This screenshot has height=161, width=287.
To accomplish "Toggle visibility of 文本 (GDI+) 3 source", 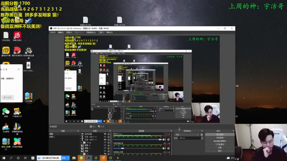I will point(105,140).
